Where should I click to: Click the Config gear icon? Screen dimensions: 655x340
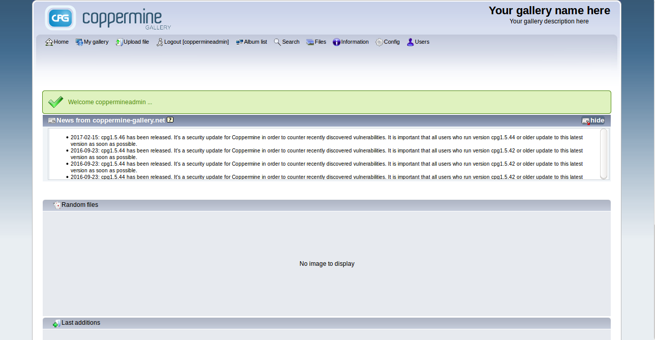[379, 42]
